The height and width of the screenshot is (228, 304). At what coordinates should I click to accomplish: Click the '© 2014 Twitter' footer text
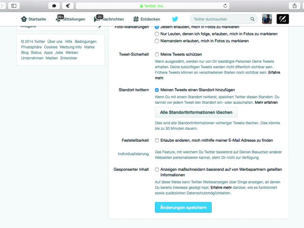33,41
